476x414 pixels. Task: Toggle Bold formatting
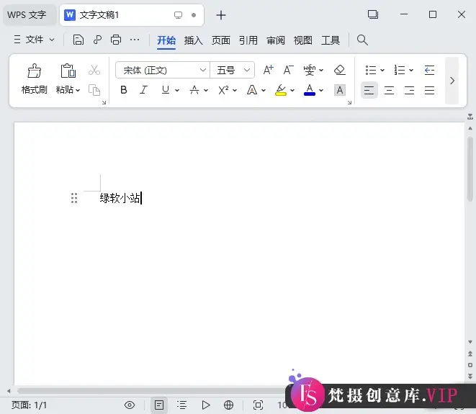pos(124,90)
